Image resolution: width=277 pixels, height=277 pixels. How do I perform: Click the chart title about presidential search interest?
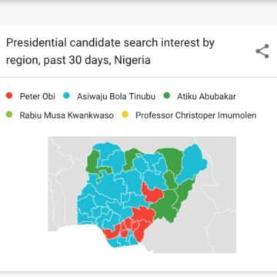click(110, 52)
